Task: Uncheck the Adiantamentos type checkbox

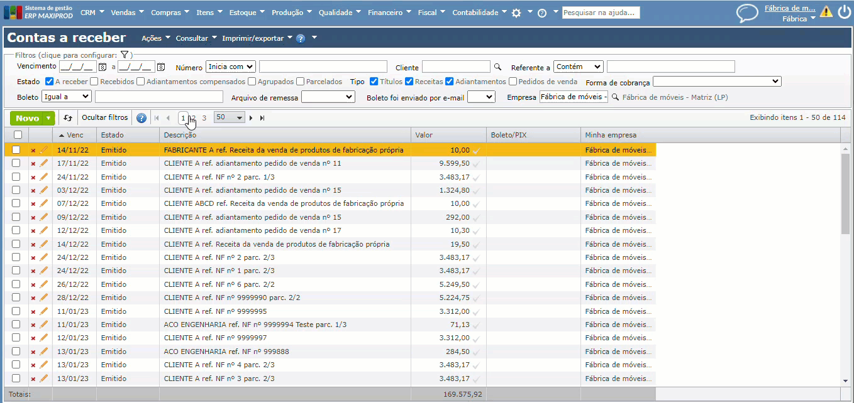Action: (x=449, y=82)
